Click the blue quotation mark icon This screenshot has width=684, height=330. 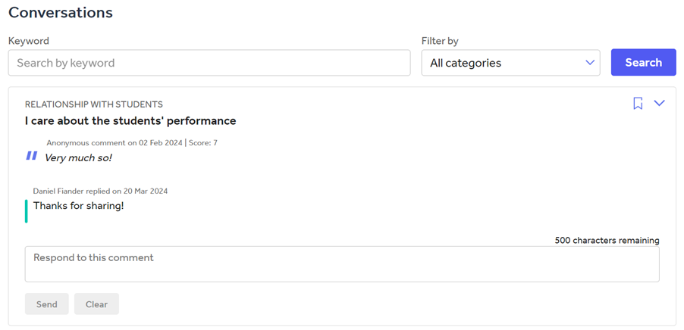pos(31,156)
